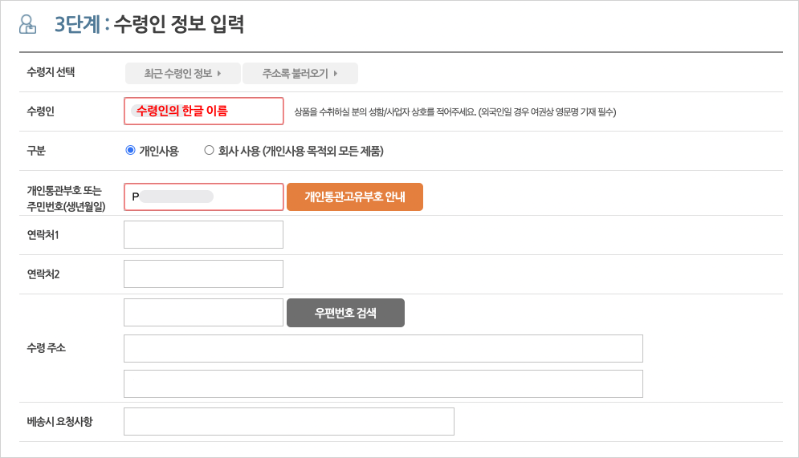Click the 배송시 요청사항 input field
Image resolution: width=799 pixels, height=458 pixels.
(289, 421)
